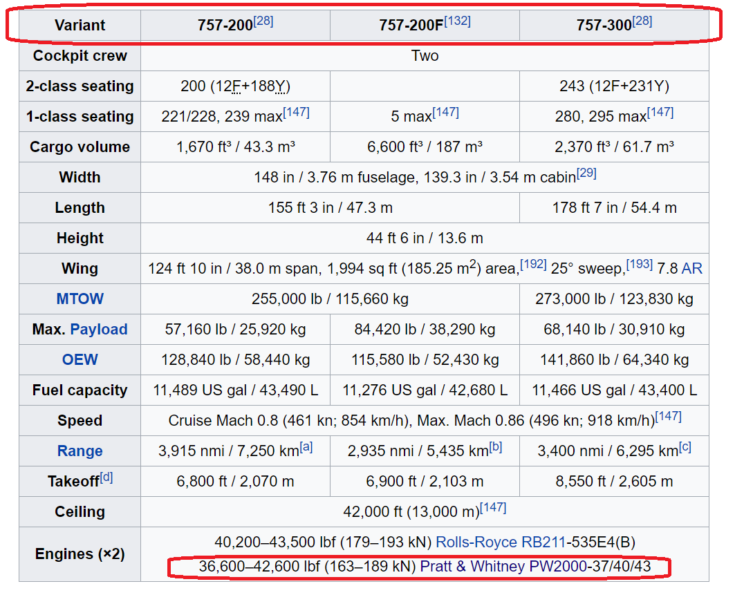Viewport: 744px width, 595px height.
Task: Click the 2-class seating row header
Action: point(80,86)
